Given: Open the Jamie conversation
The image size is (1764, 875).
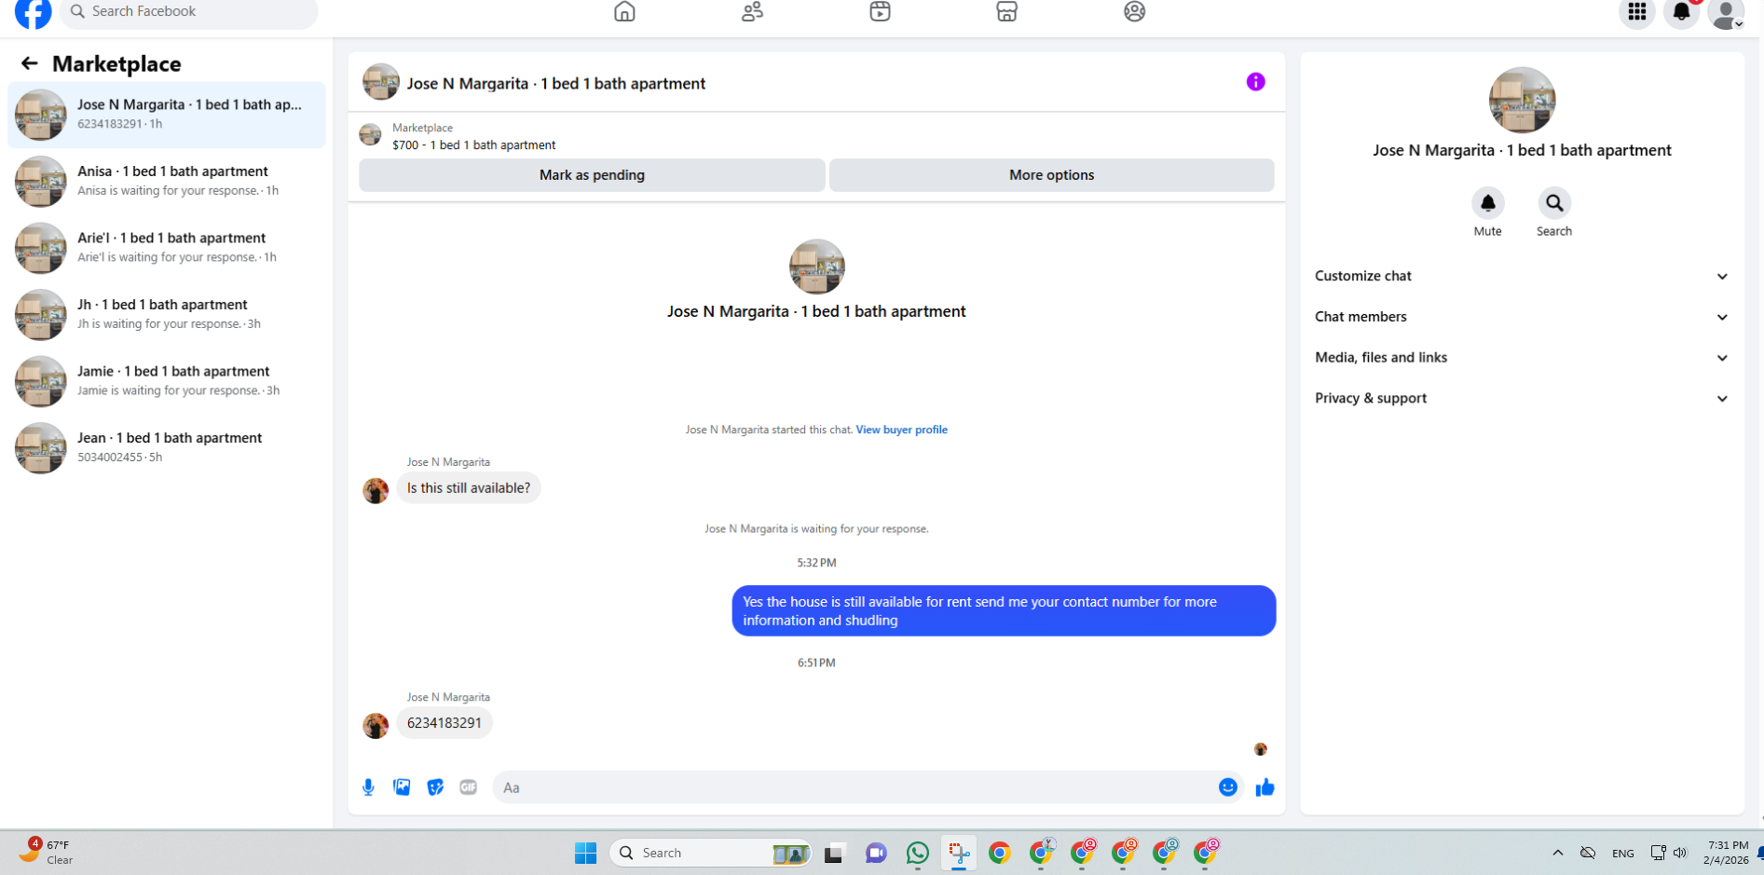Looking at the screenshot, I should pos(166,381).
